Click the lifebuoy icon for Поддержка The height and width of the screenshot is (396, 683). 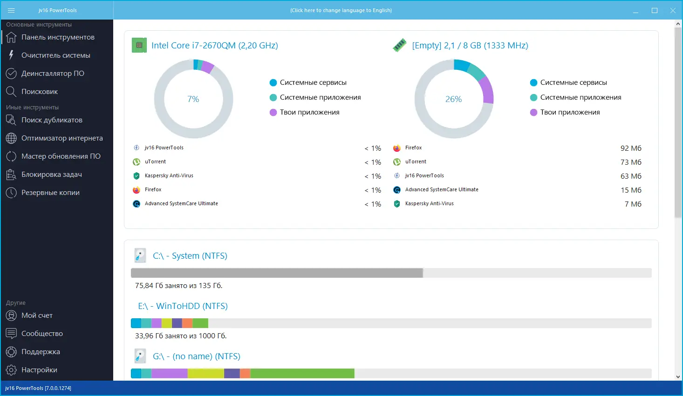tap(11, 352)
